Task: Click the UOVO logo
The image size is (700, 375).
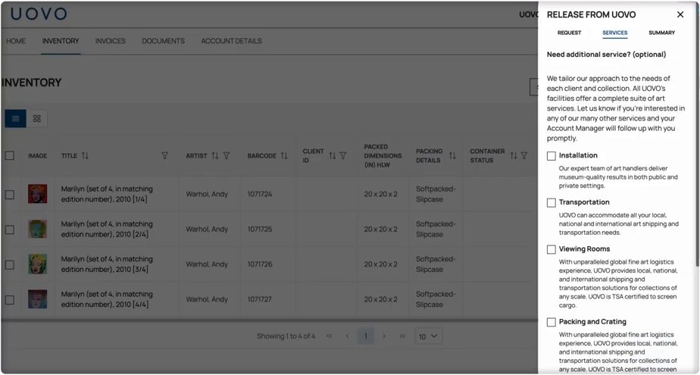Action: tap(39, 14)
